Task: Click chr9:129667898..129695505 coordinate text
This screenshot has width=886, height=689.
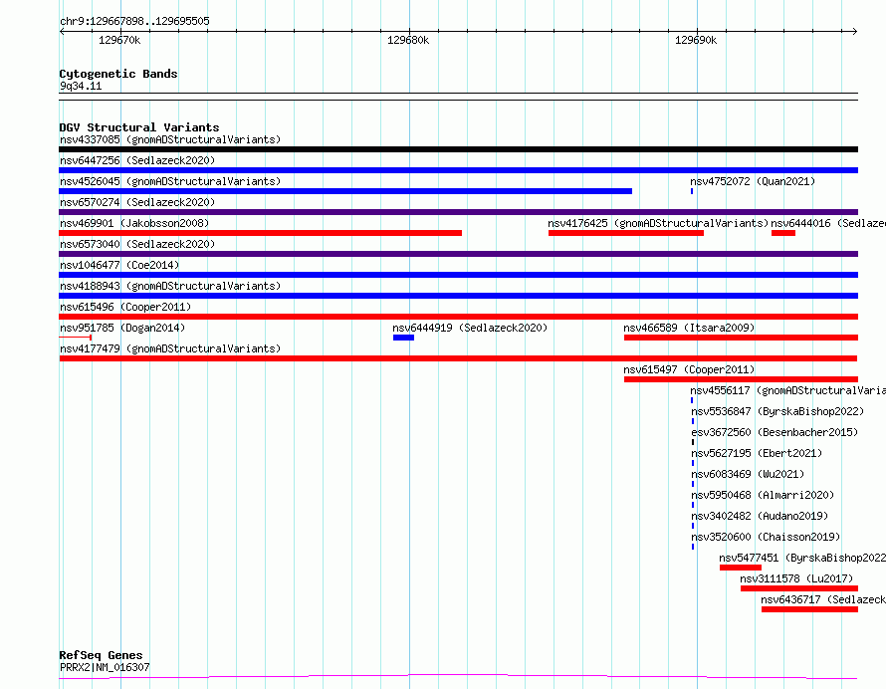Action: point(134,22)
